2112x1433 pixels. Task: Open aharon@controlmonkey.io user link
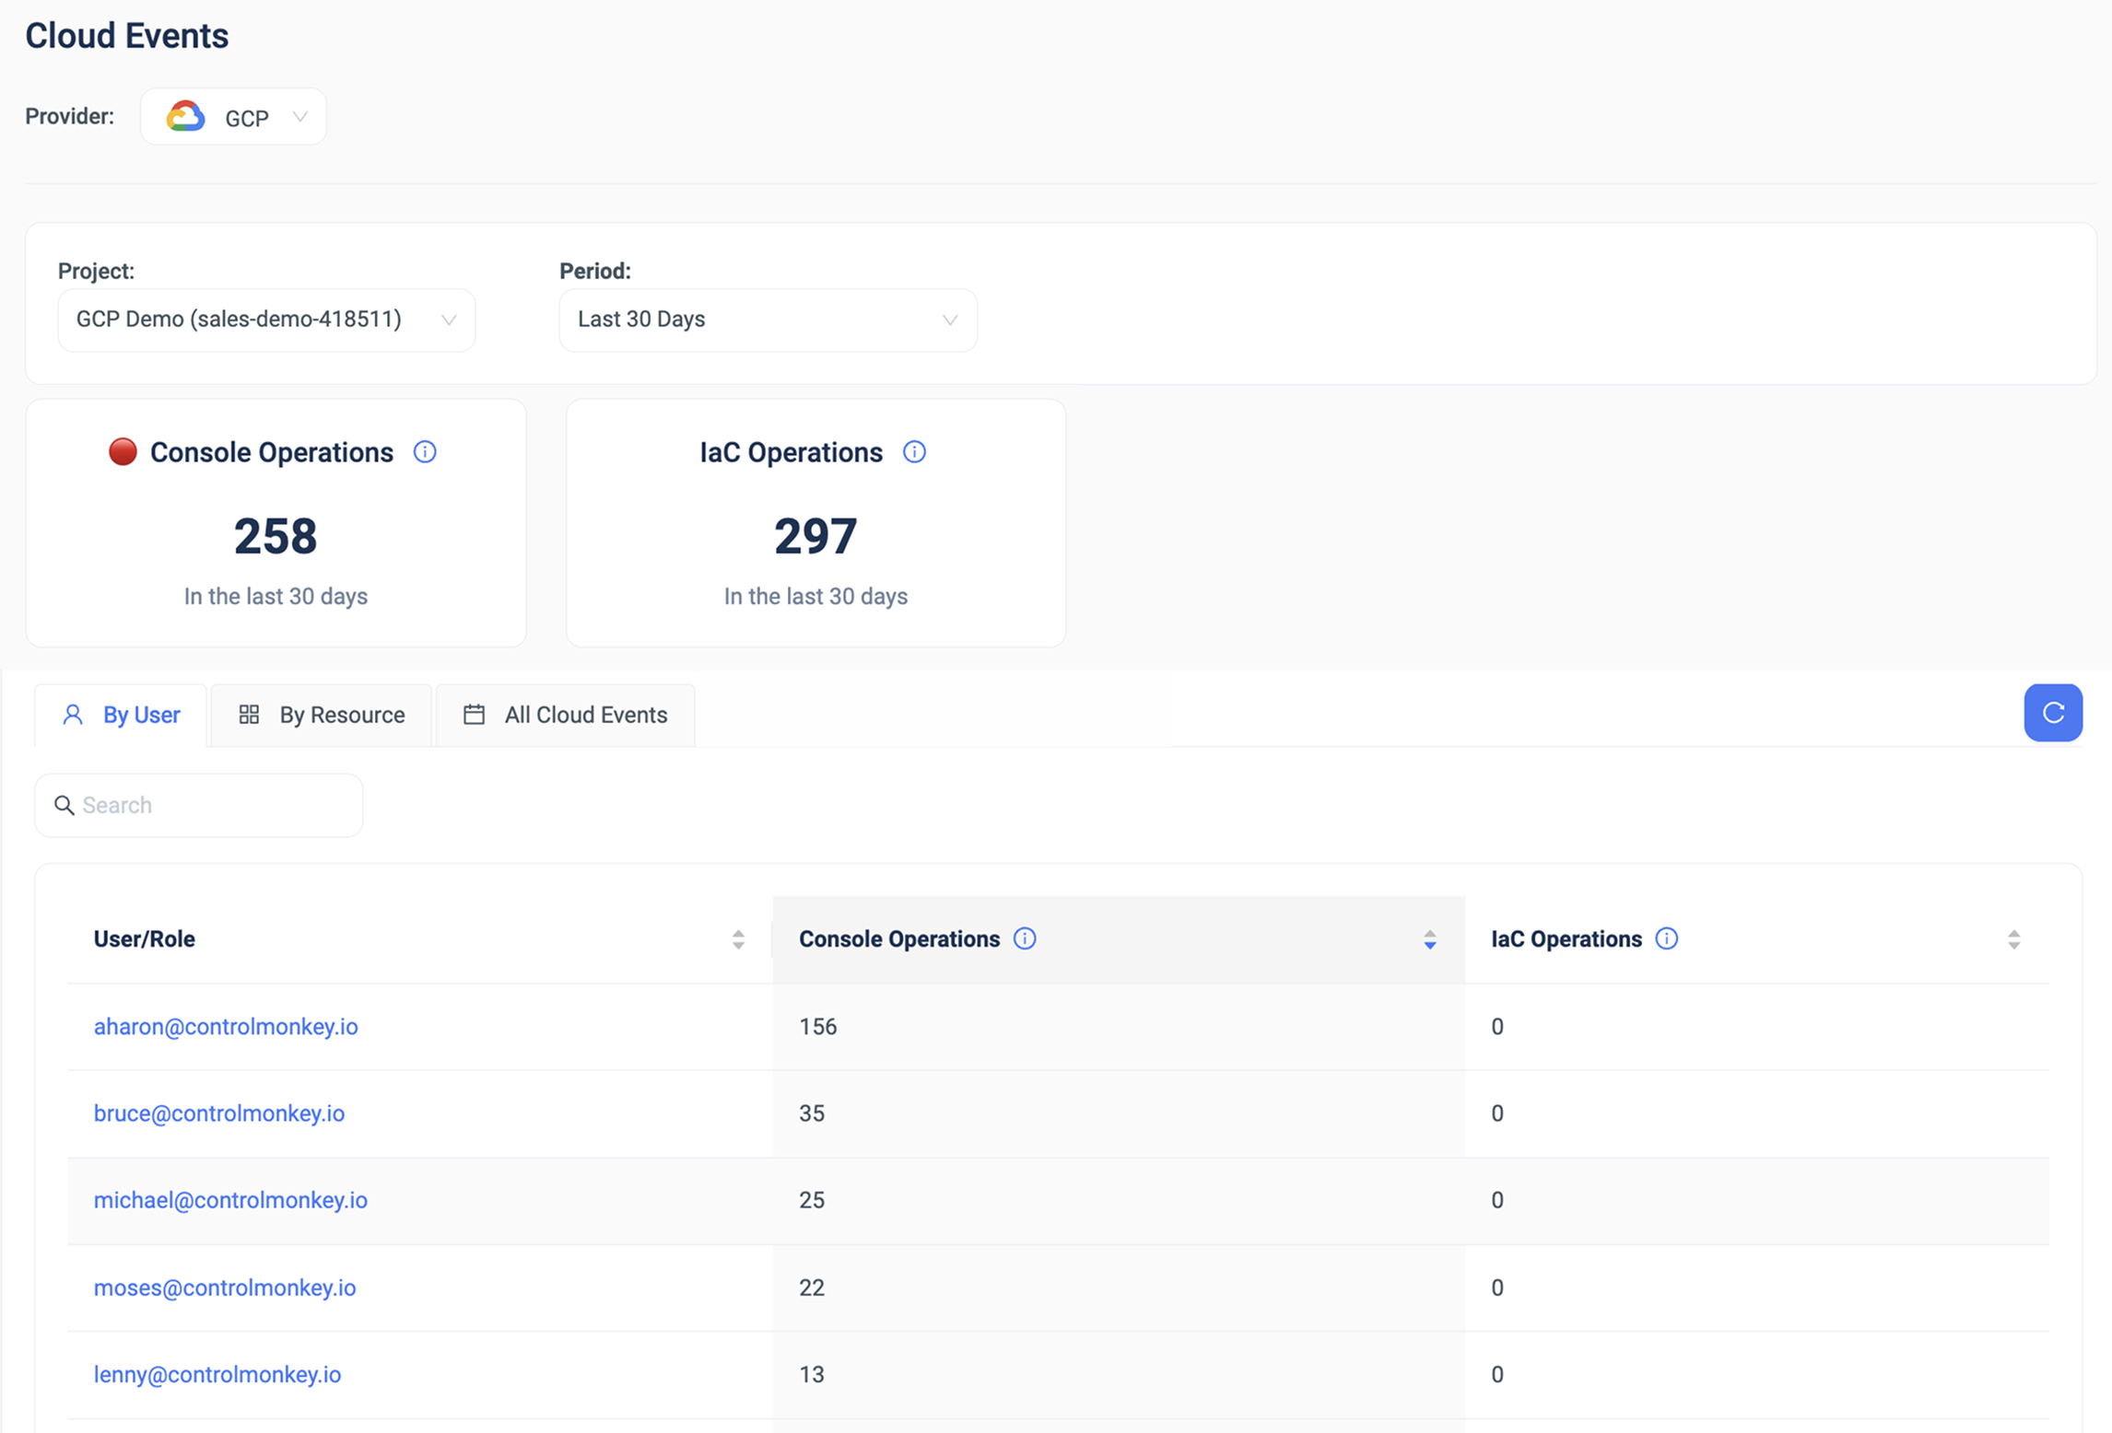coord(226,1027)
